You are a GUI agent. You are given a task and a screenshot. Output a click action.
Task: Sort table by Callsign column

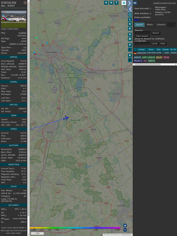click(x=142, y=49)
